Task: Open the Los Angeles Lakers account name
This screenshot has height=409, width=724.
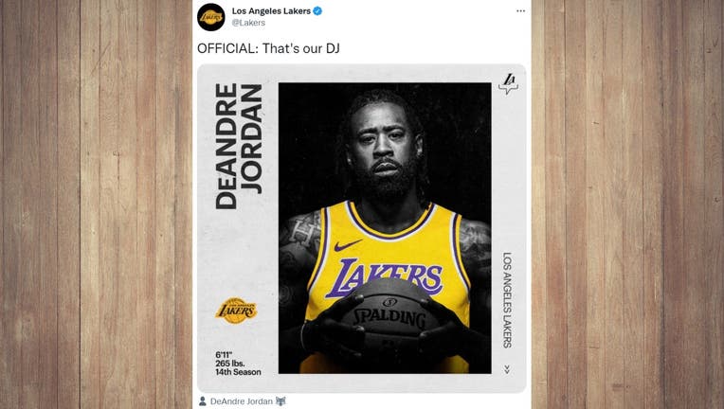Action: tap(271, 11)
